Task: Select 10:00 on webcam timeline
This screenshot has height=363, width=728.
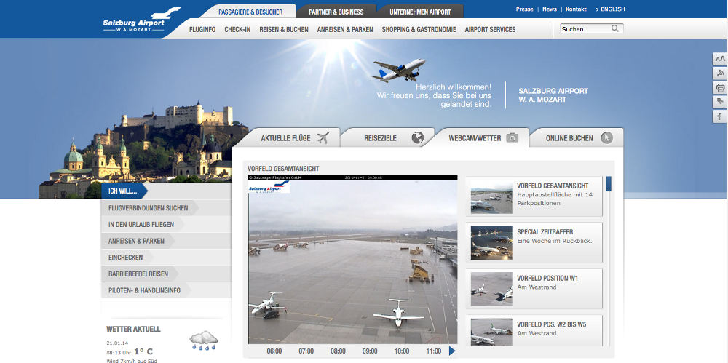Action: (x=402, y=351)
